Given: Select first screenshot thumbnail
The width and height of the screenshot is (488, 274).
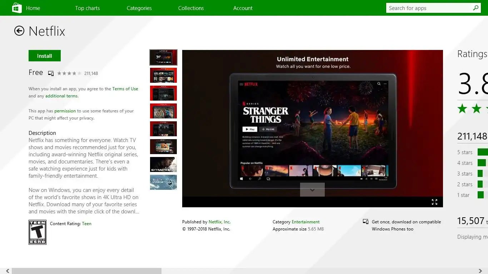Looking at the screenshot, I should pyautogui.click(x=163, y=57).
